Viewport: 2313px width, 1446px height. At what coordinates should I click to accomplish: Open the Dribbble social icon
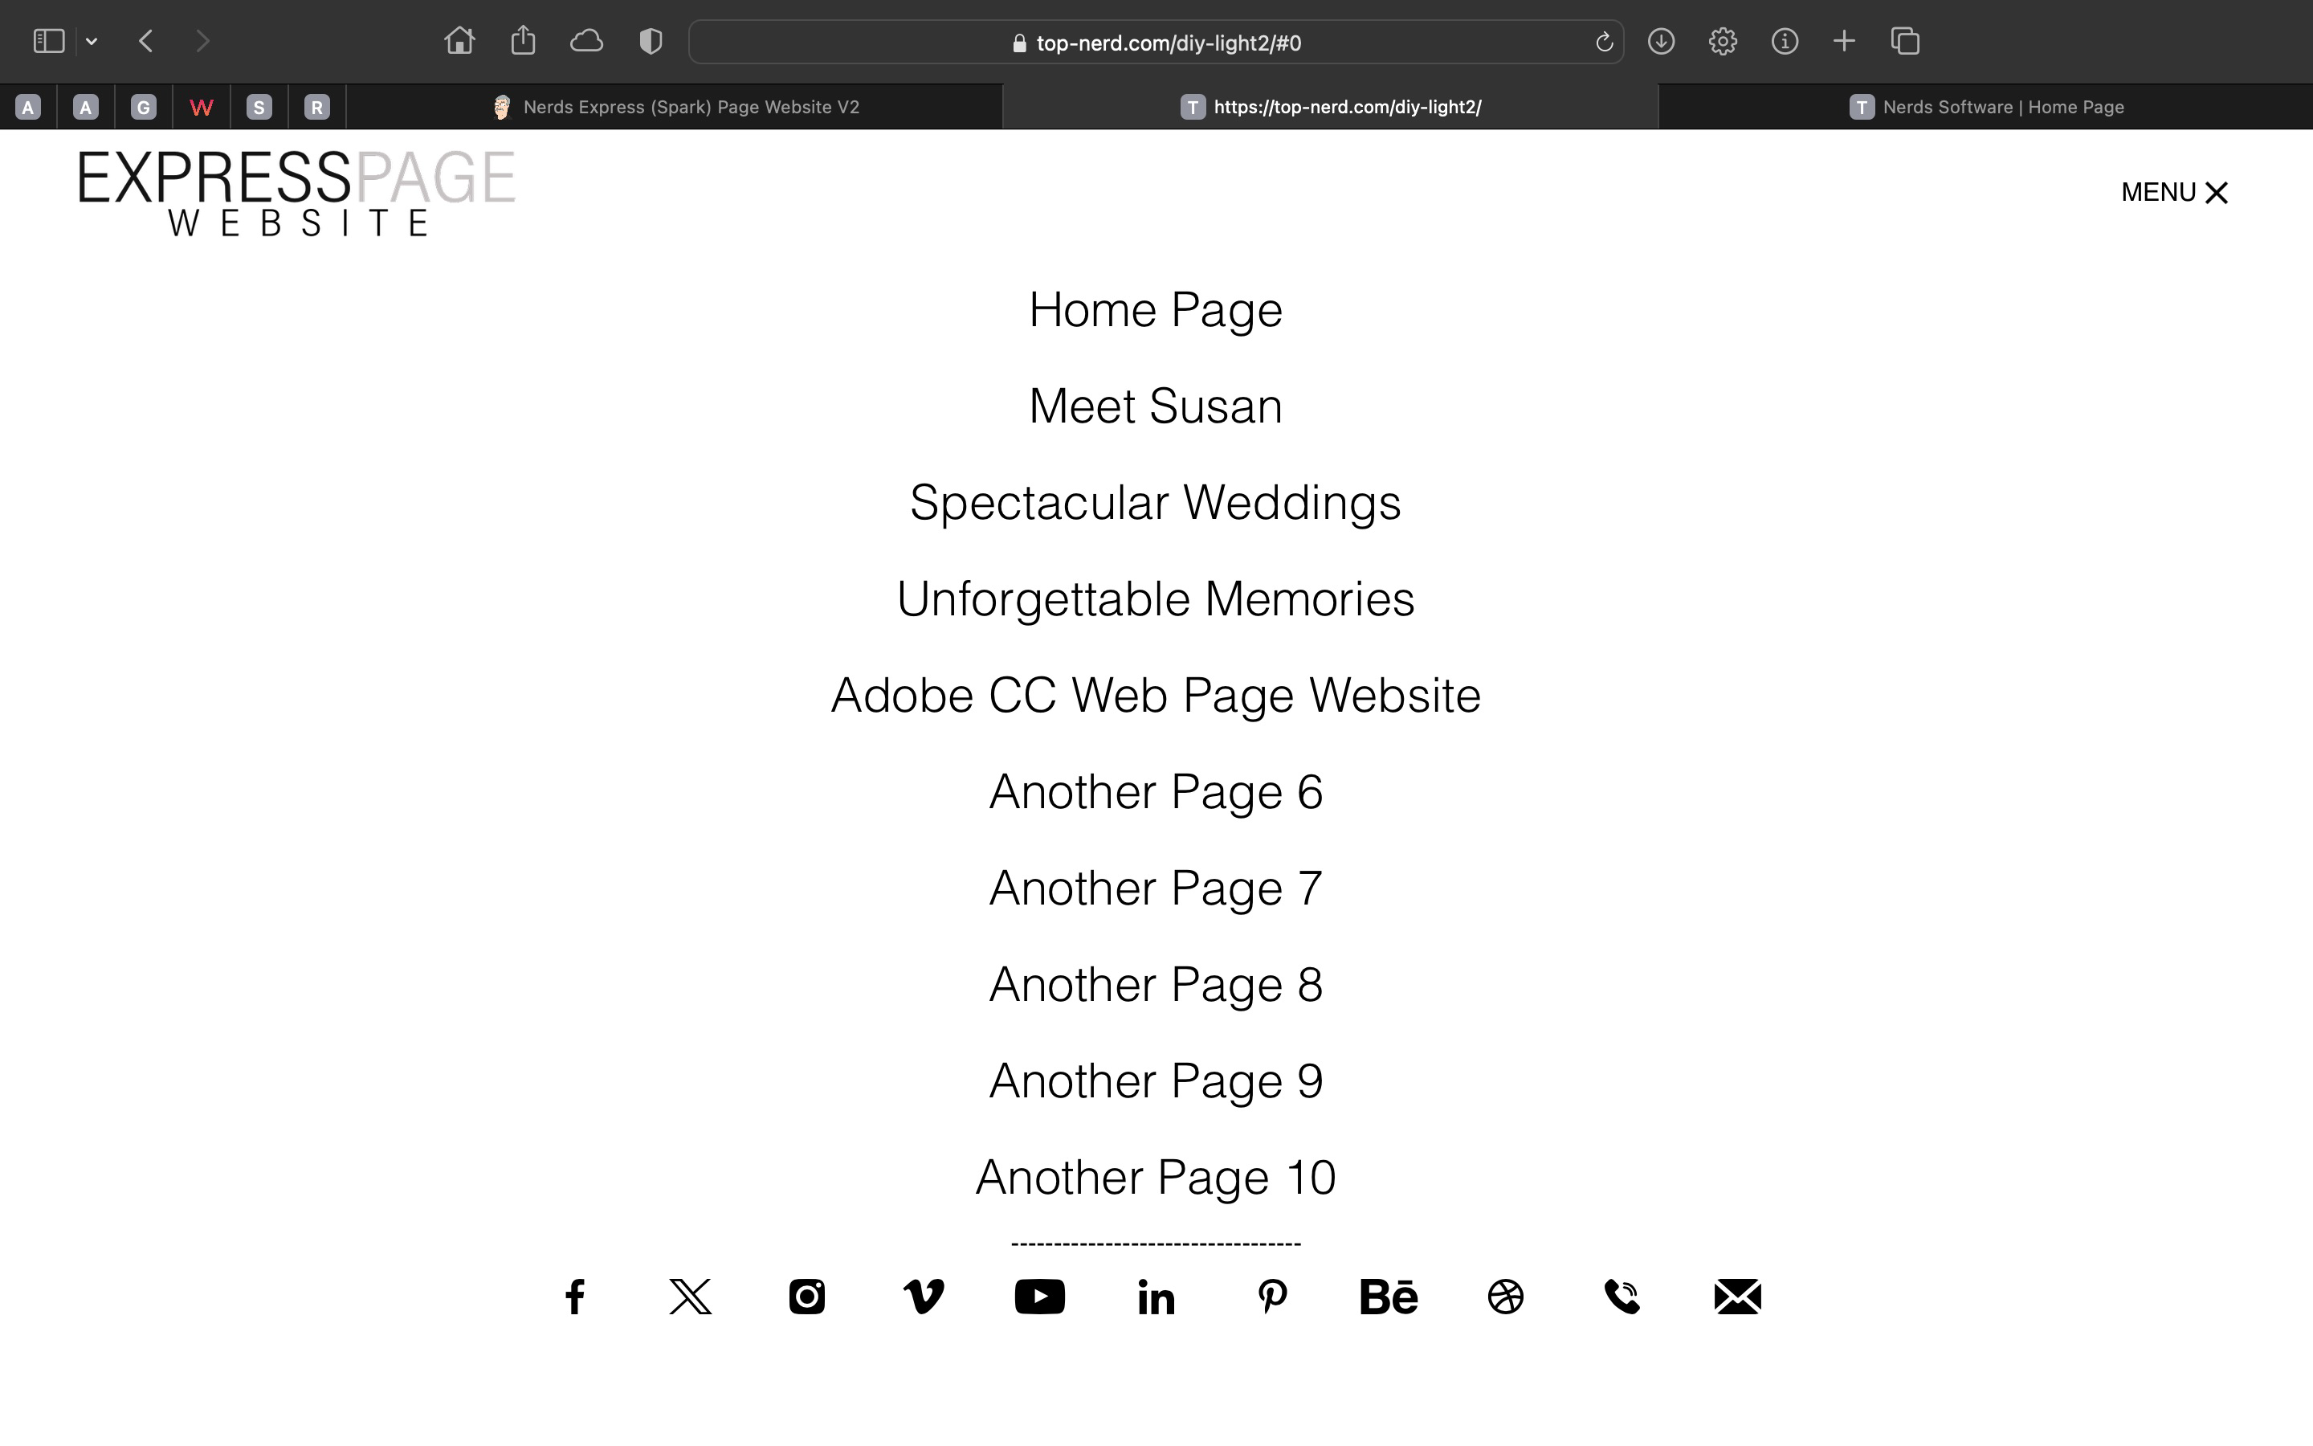1505,1297
